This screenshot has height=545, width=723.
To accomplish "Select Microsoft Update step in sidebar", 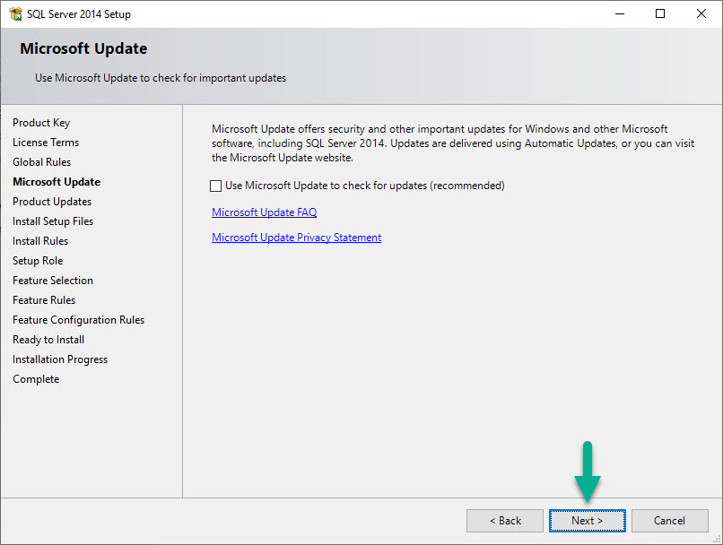I will (x=57, y=182).
